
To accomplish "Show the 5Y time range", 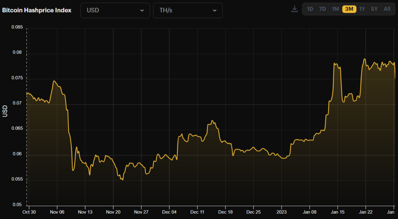I will coord(374,9).
